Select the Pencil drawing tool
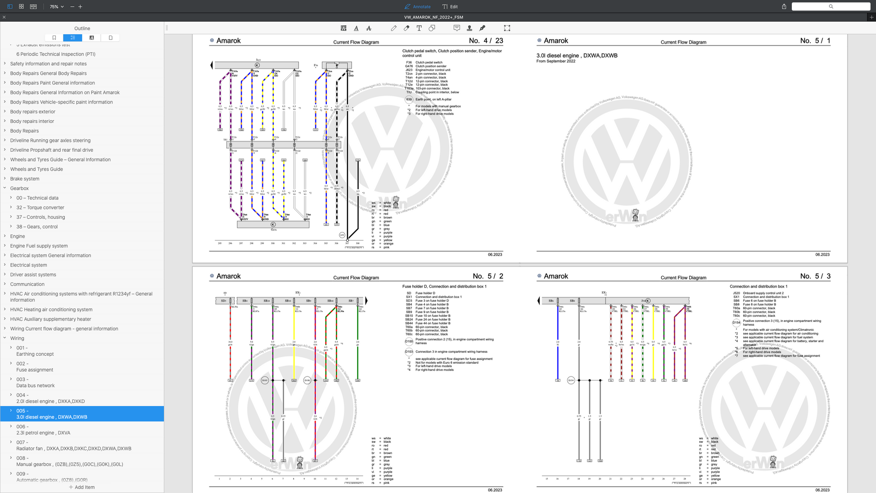Viewport: 876px width, 493px height. [x=394, y=28]
